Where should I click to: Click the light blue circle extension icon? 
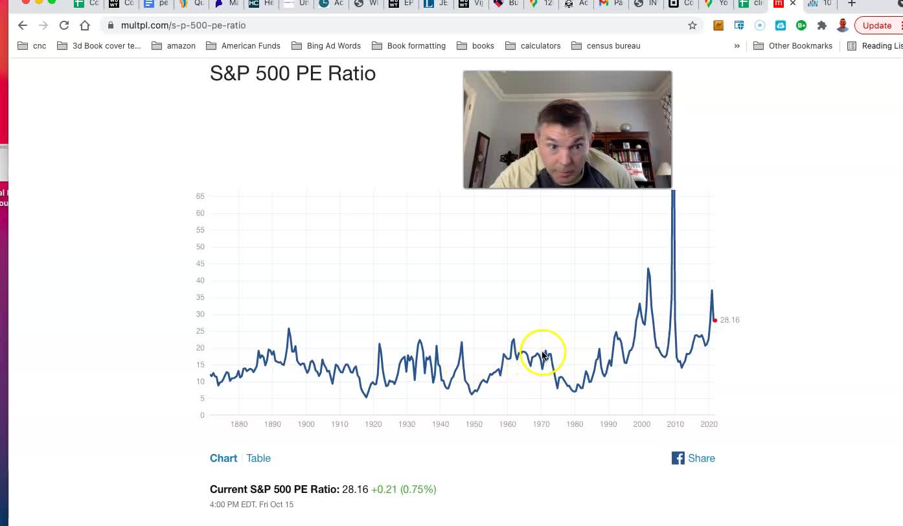click(760, 25)
